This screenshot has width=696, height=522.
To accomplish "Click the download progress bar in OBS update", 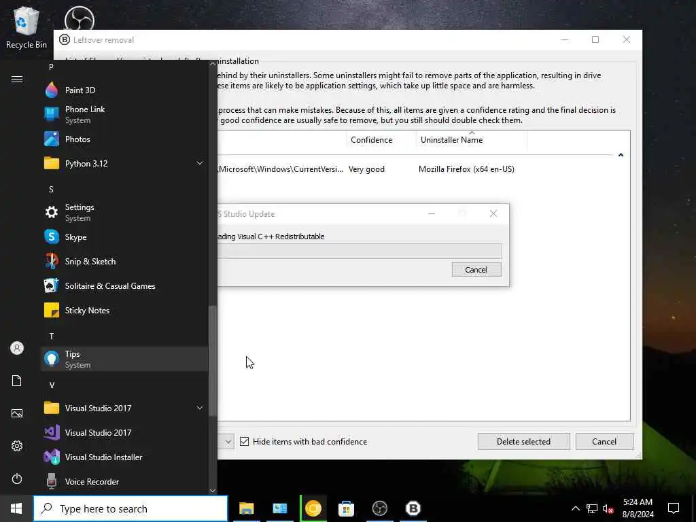I will pyautogui.click(x=360, y=251).
